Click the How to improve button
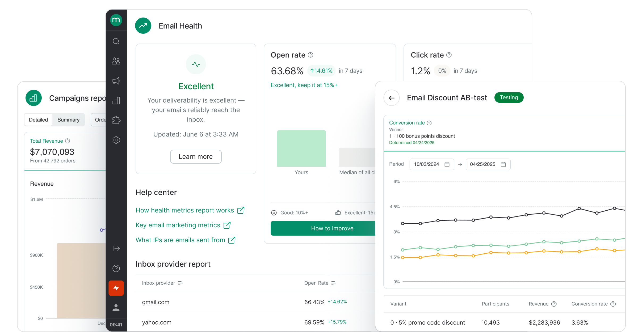This screenshot has width=638, height=332. [x=323, y=228]
